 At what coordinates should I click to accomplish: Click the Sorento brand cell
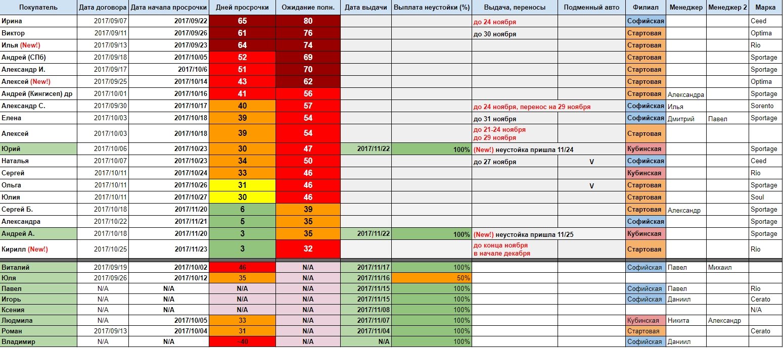(x=766, y=106)
